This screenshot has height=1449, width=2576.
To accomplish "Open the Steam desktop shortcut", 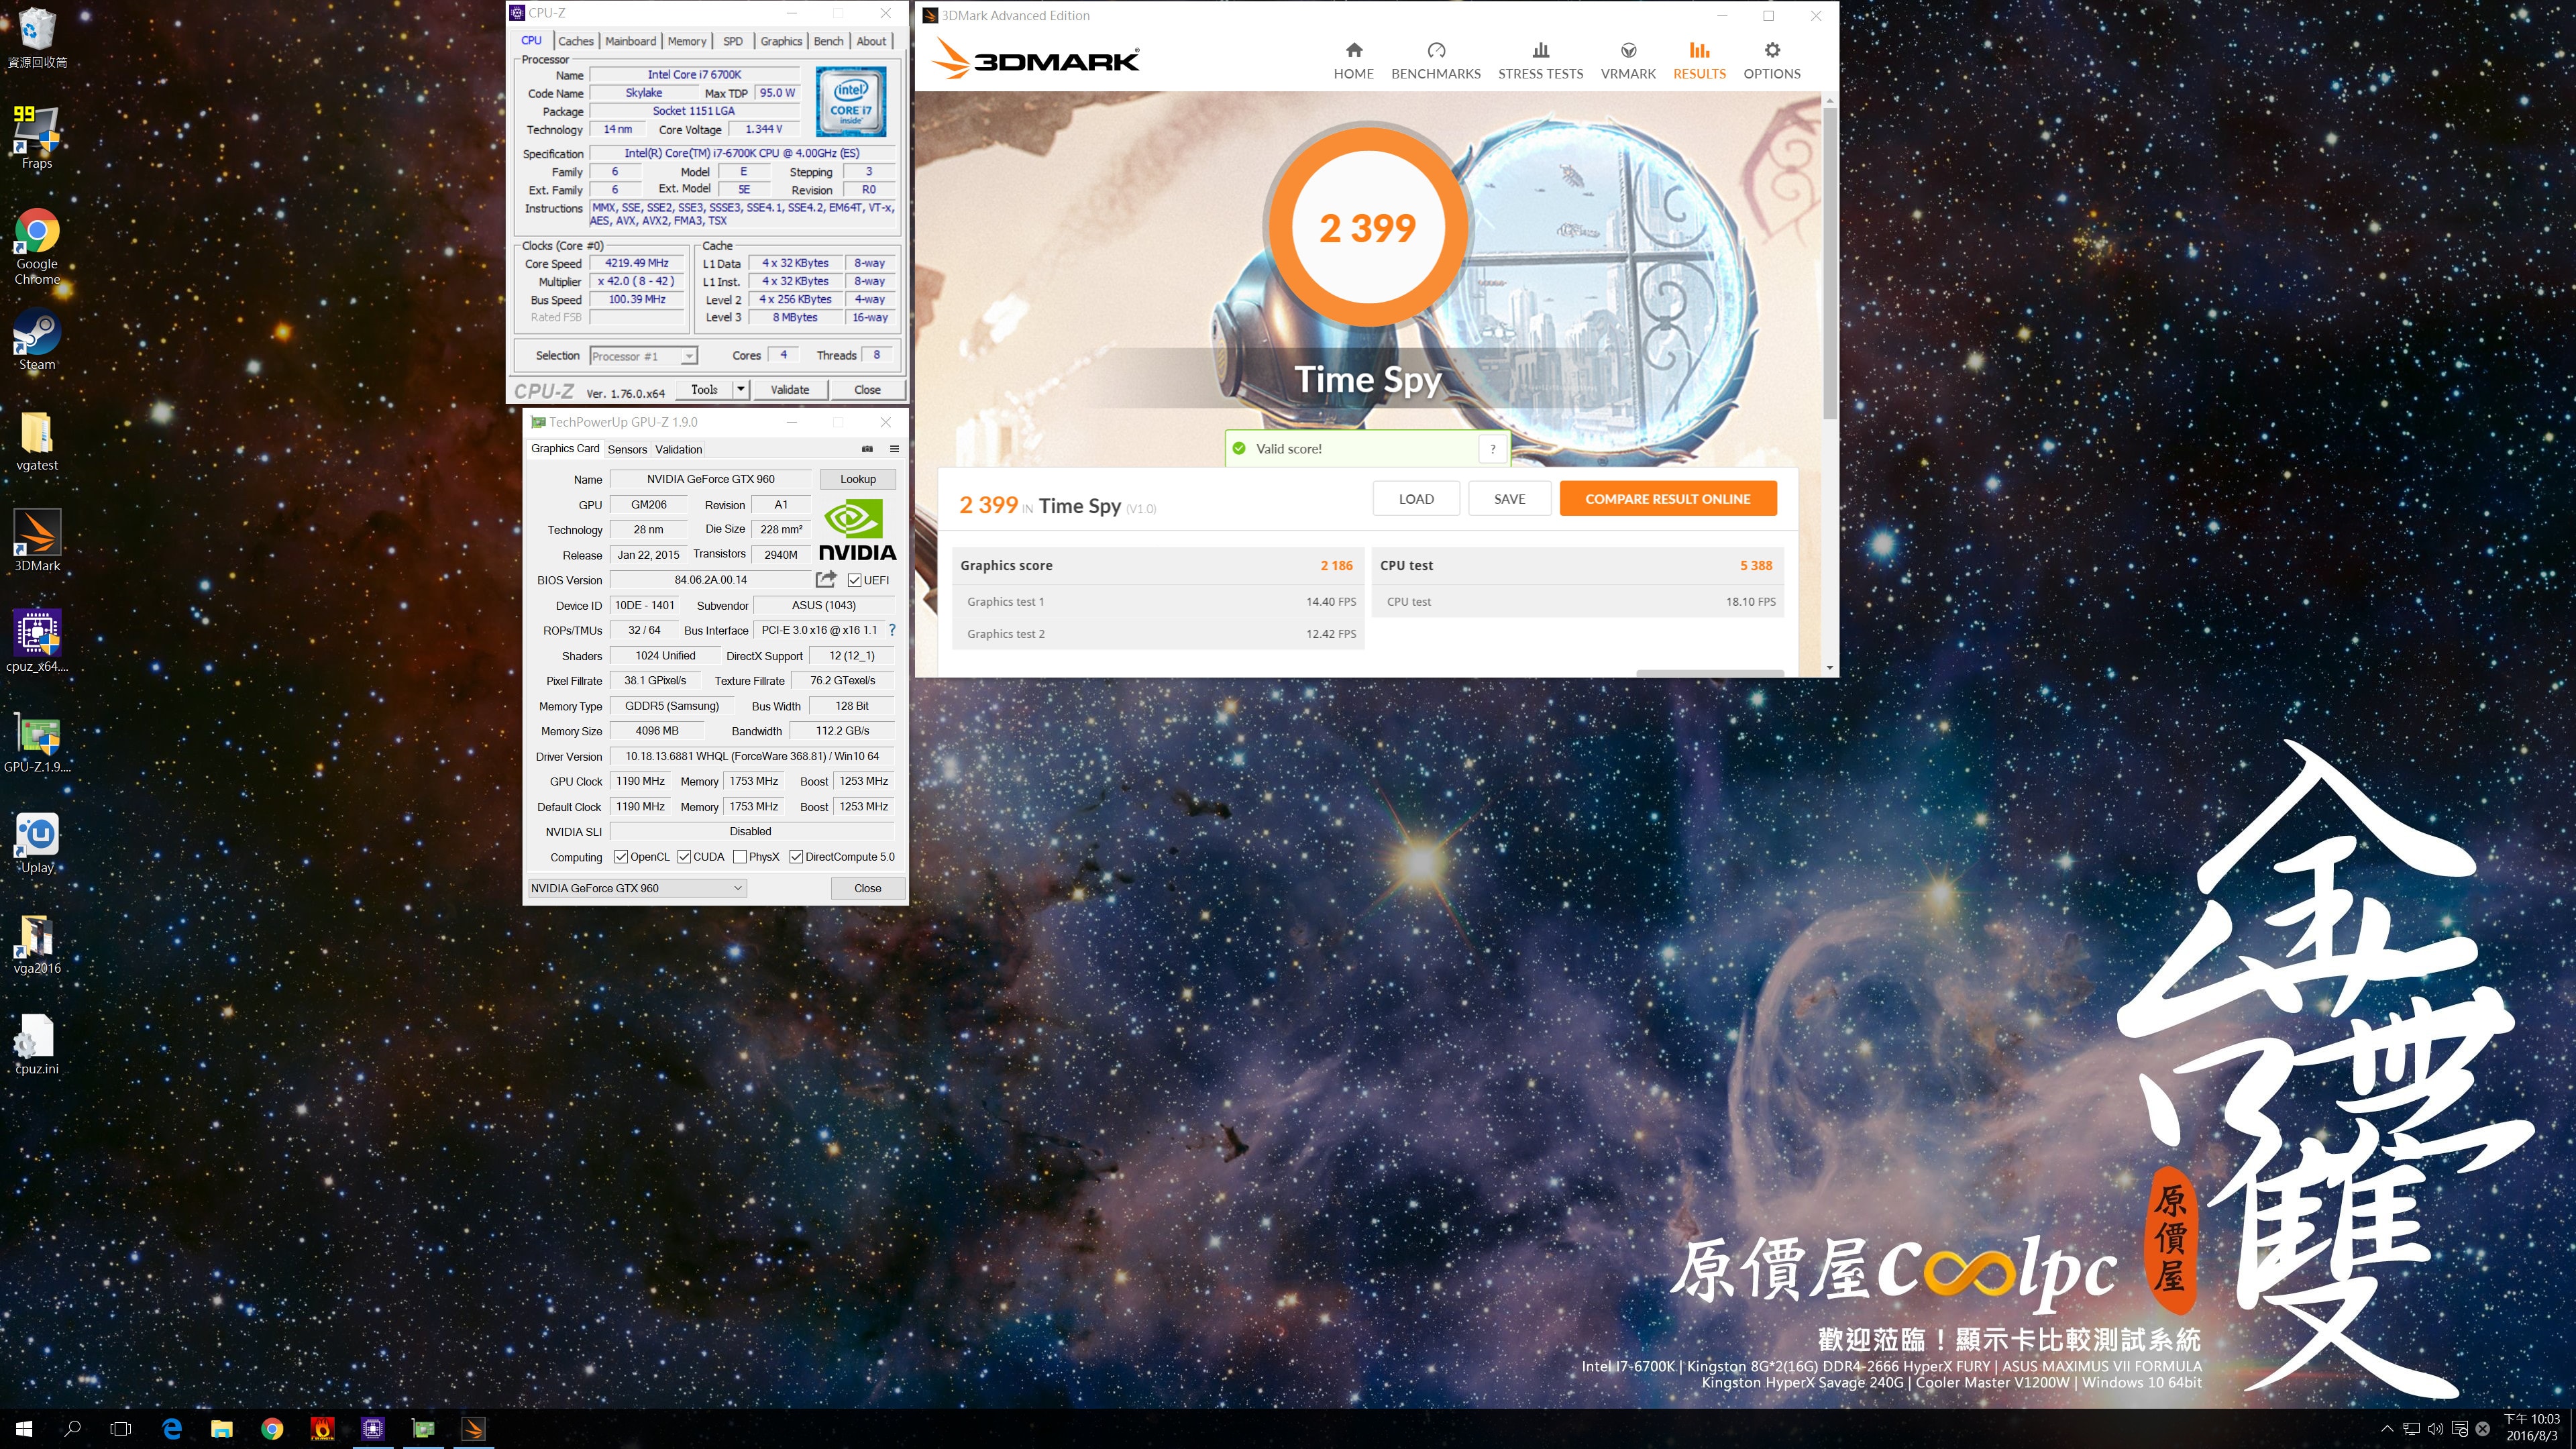I will point(37,340).
